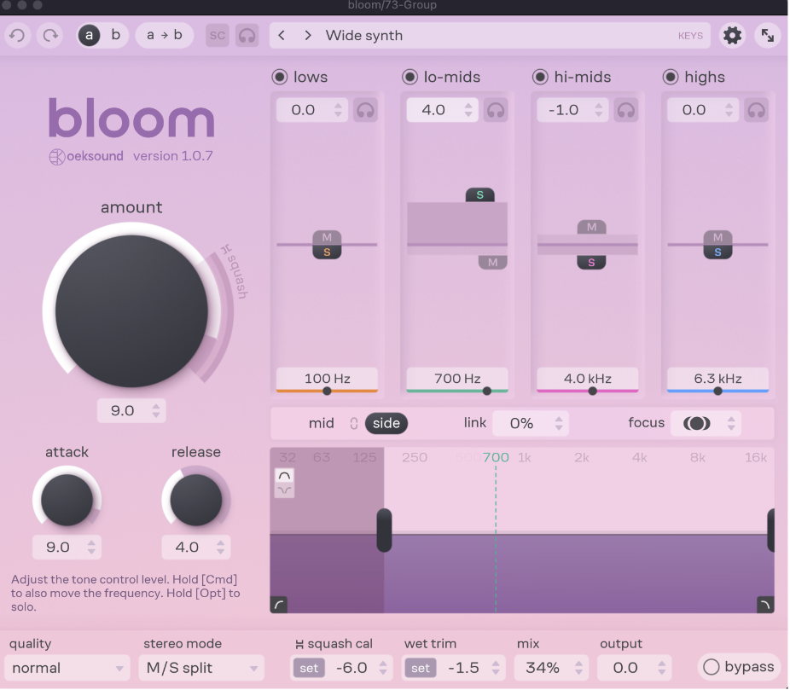Click the lo-mids 700 Hz frequency slider handle
The height and width of the screenshot is (690, 790).
pyautogui.click(x=487, y=391)
